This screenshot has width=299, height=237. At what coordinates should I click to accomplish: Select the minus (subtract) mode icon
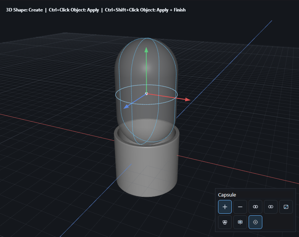(x=240, y=207)
